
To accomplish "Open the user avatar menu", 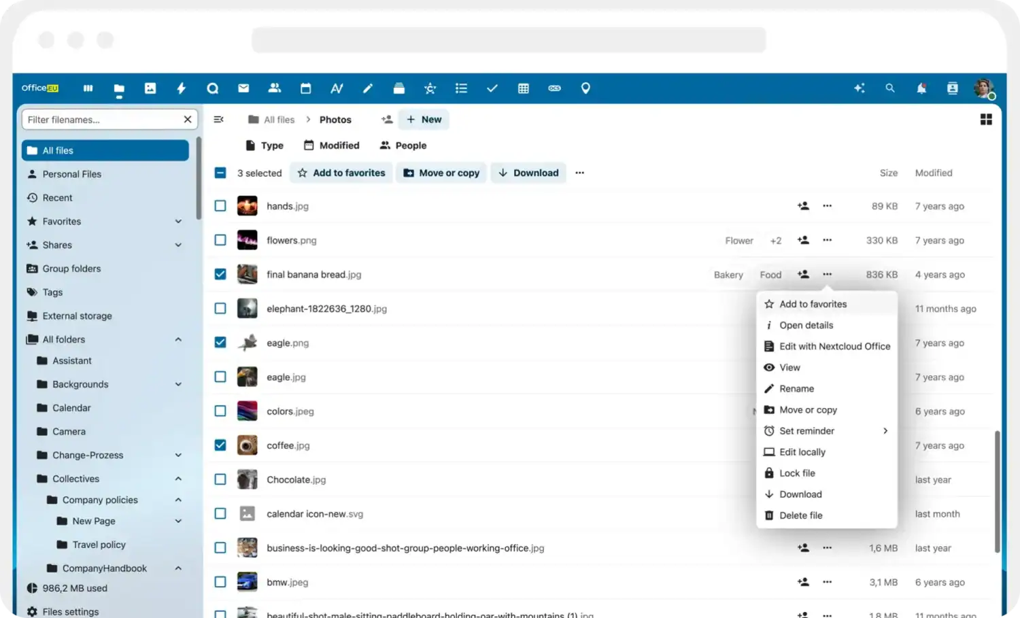I will [983, 88].
